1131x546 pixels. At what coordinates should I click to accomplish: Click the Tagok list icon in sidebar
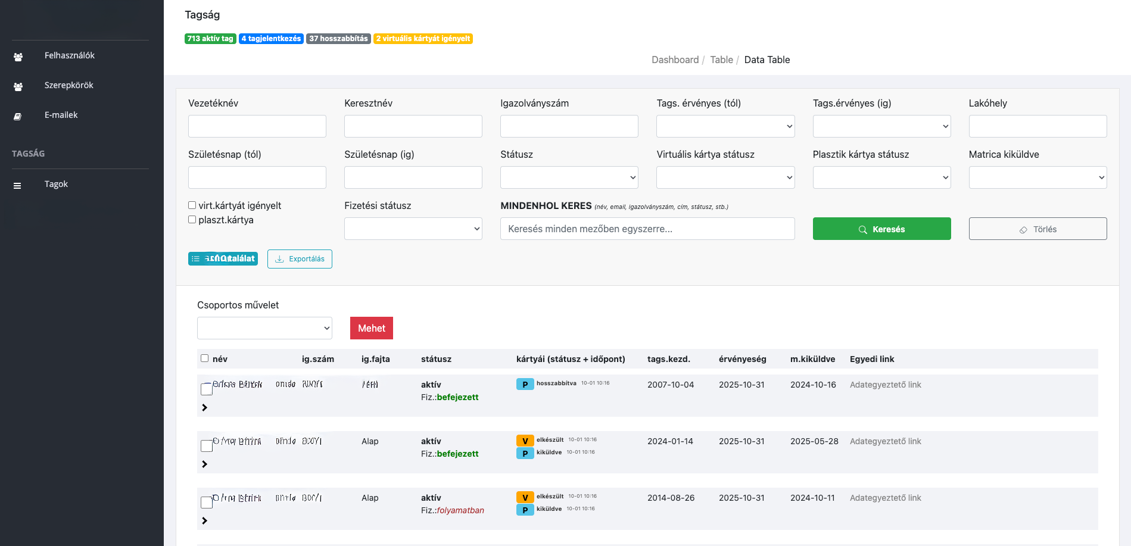(17, 186)
